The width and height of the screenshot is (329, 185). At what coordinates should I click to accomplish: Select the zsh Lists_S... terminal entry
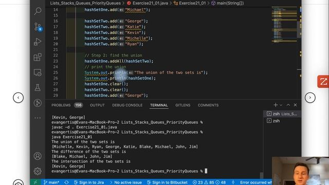point(282,114)
